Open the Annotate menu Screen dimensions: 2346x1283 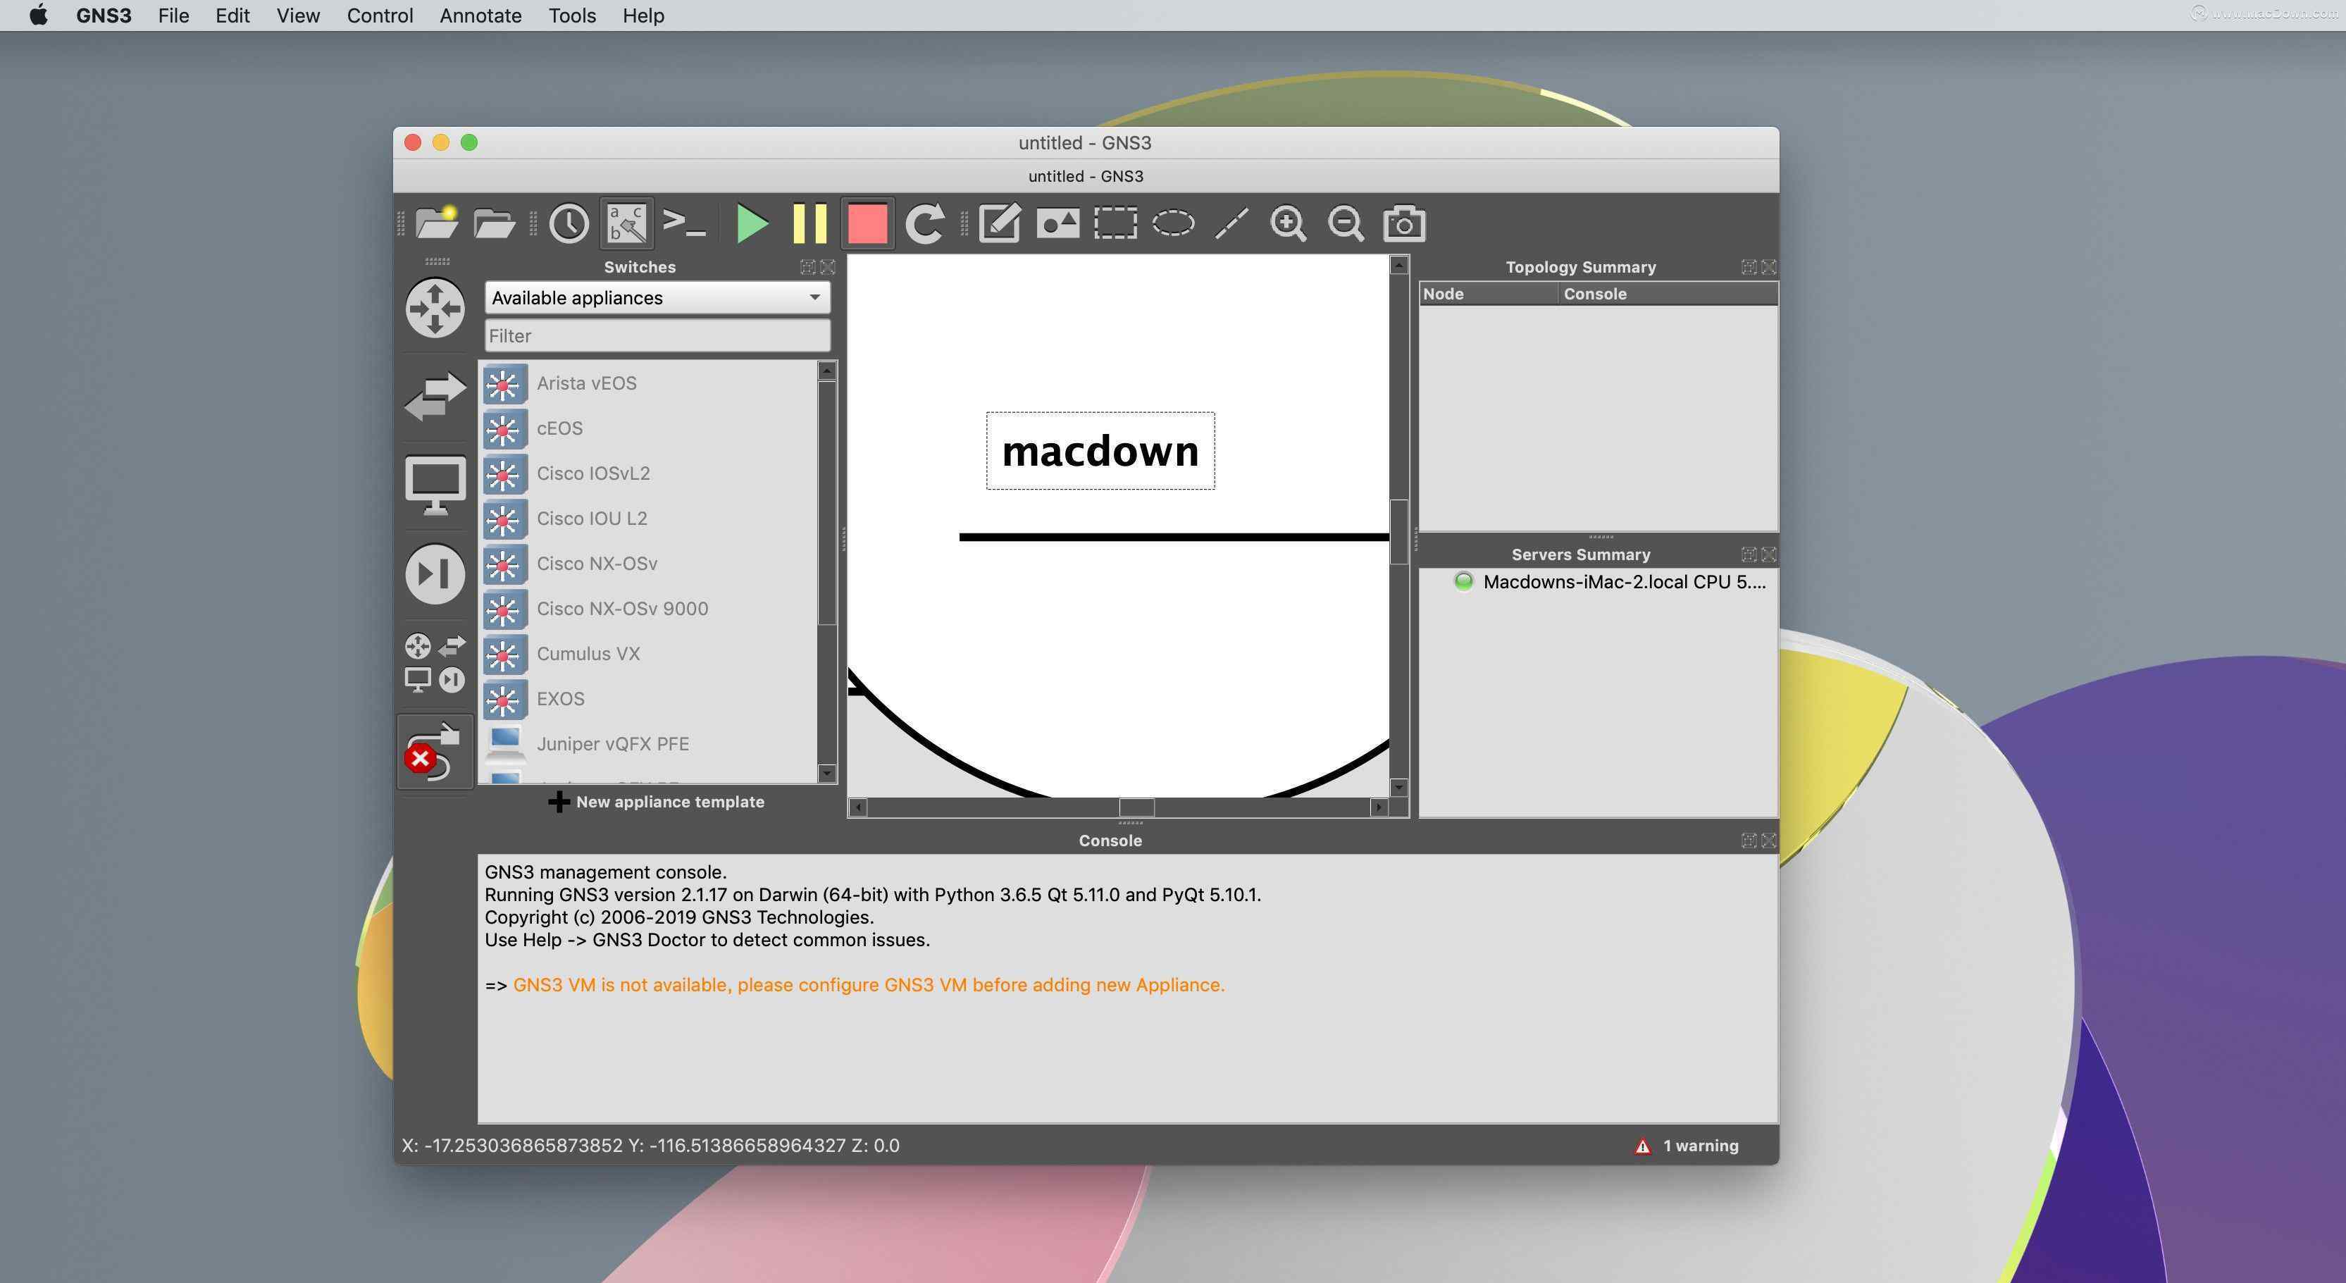click(x=481, y=16)
